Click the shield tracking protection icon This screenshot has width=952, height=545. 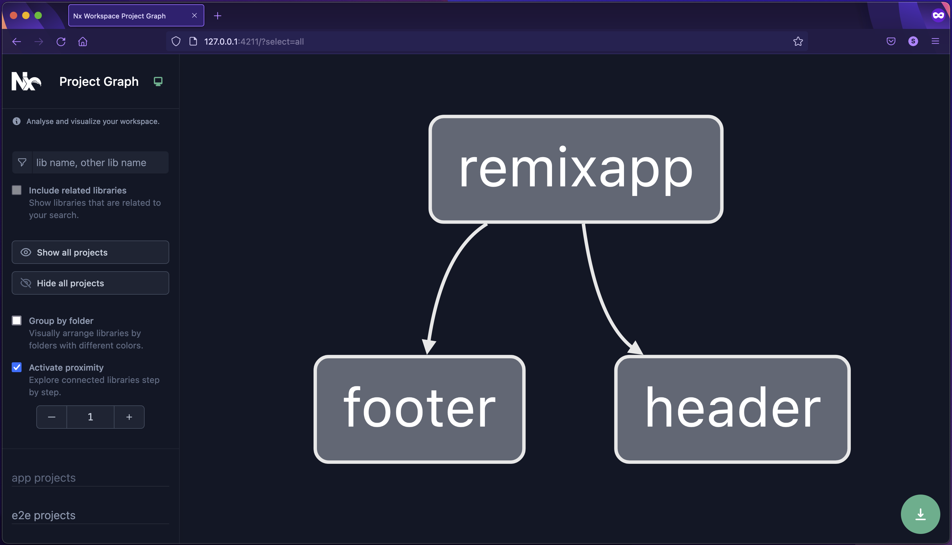[x=176, y=42]
